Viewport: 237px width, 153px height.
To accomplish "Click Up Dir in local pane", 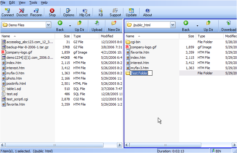I will click(x=79, y=26).
